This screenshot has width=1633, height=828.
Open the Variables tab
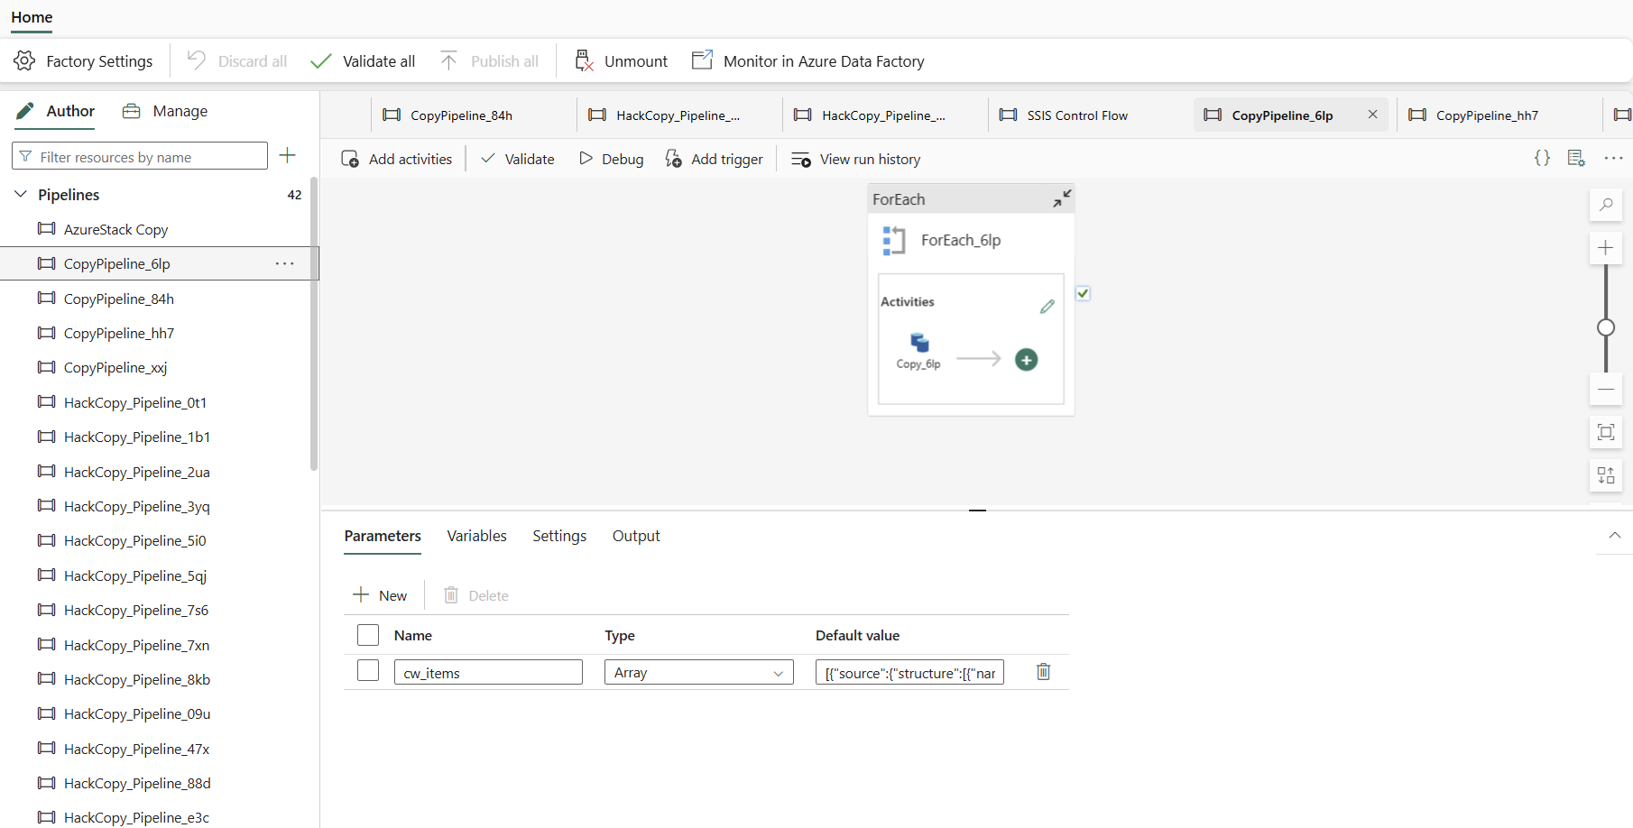pos(477,536)
